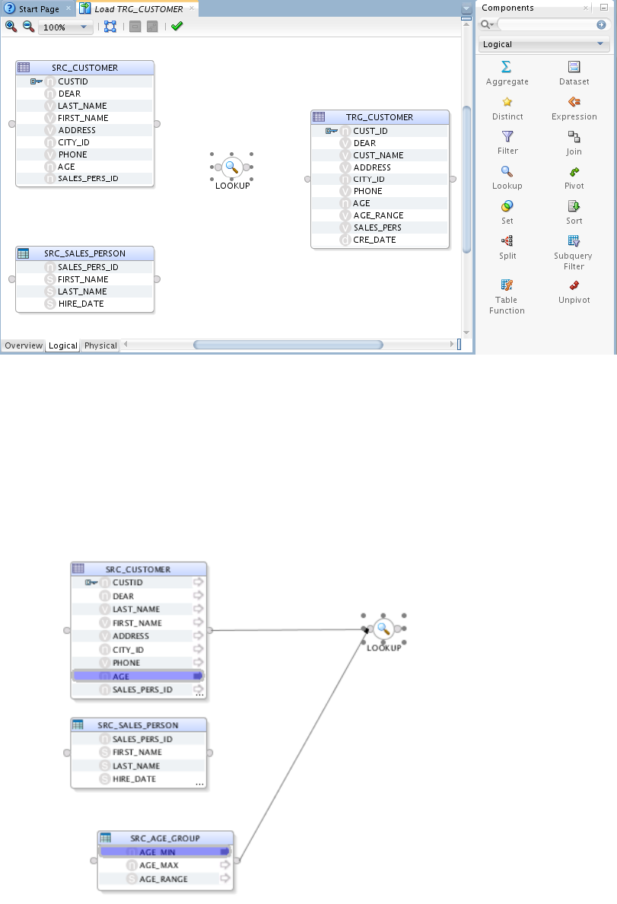This screenshot has height=904, width=617.
Task: Click AGE_RANGE column in TRG_CUSTOMER
Action: (380, 215)
